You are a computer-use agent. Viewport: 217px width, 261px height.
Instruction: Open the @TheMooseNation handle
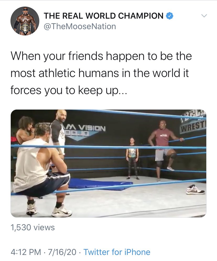coord(80,27)
